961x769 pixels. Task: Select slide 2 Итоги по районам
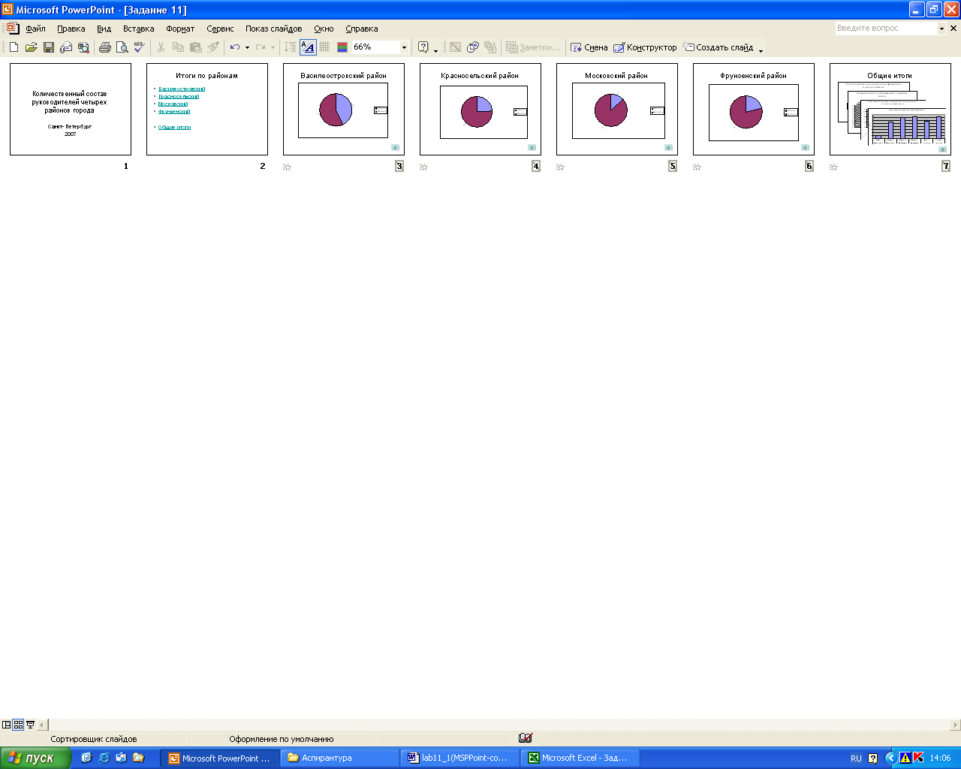[207, 109]
